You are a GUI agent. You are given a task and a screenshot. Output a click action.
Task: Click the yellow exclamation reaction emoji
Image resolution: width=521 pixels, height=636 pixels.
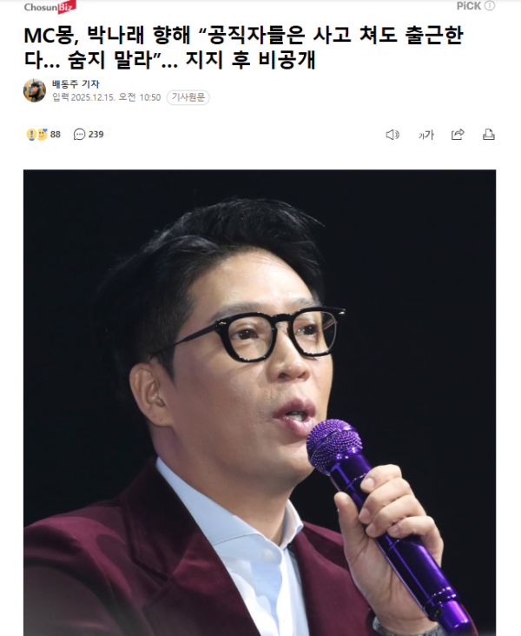pyautogui.click(x=31, y=135)
